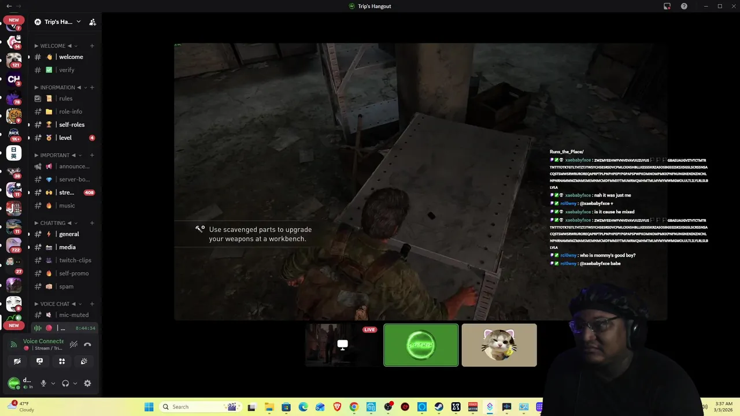Launch the activities button in voice panel
The image size is (740, 416).
pos(62,361)
